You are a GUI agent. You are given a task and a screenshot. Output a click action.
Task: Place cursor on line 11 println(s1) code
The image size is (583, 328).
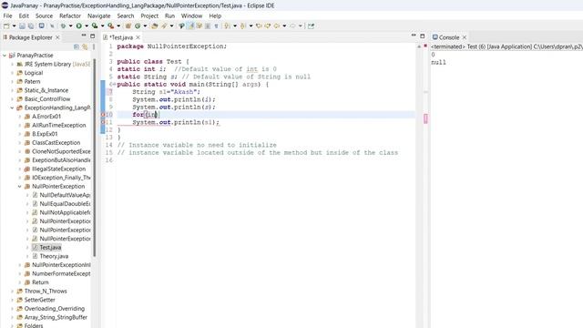[x=176, y=122]
